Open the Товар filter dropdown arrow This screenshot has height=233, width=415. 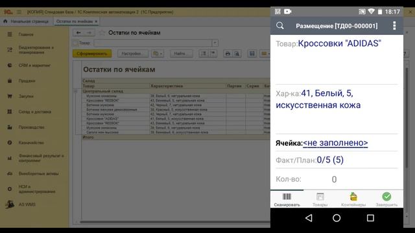click(x=215, y=43)
